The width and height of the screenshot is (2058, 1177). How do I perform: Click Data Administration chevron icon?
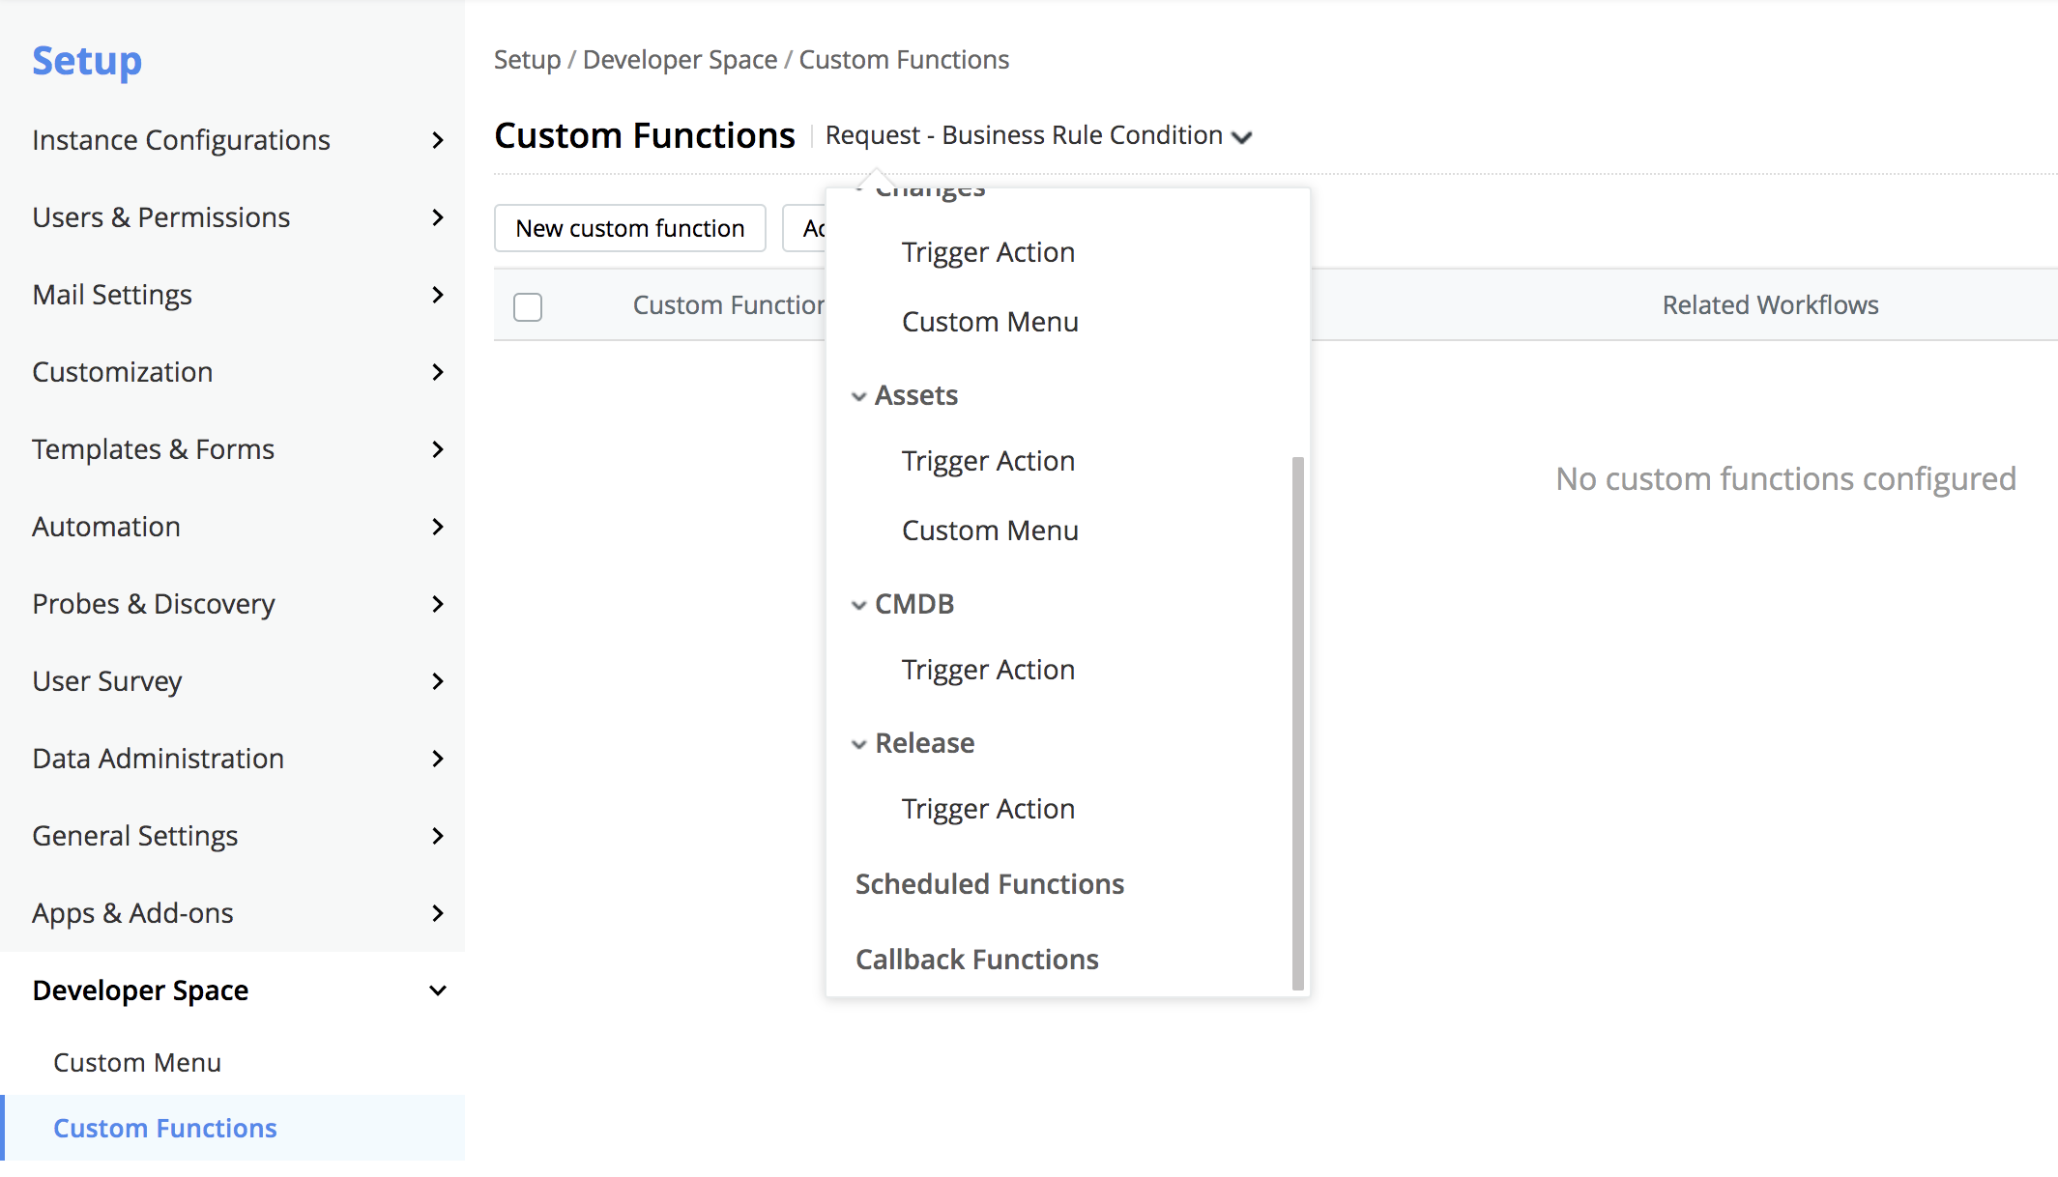pos(438,759)
